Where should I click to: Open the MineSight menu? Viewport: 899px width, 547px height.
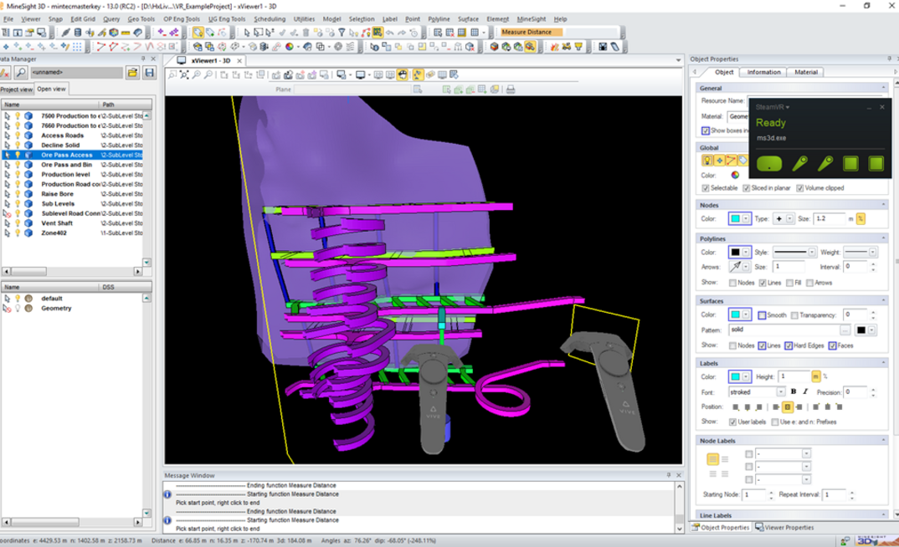point(531,18)
